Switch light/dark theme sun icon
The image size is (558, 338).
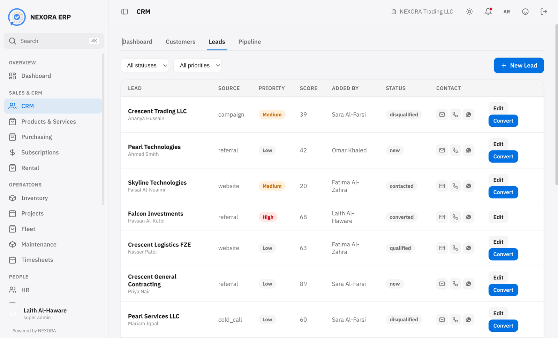pos(469,11)
